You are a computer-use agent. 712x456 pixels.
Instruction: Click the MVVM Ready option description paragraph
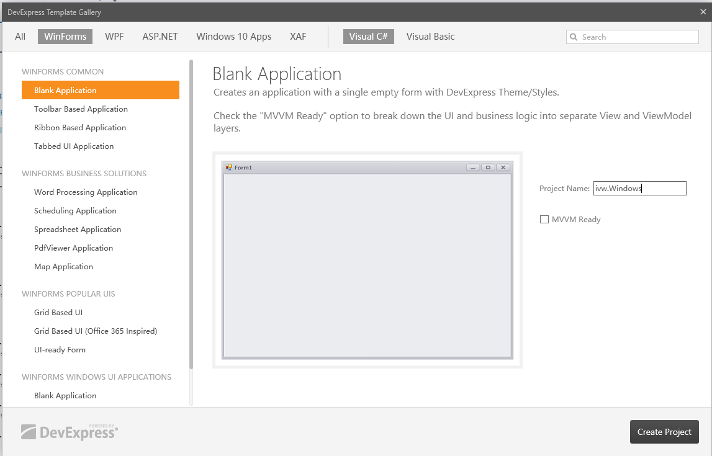click(453, 122)
